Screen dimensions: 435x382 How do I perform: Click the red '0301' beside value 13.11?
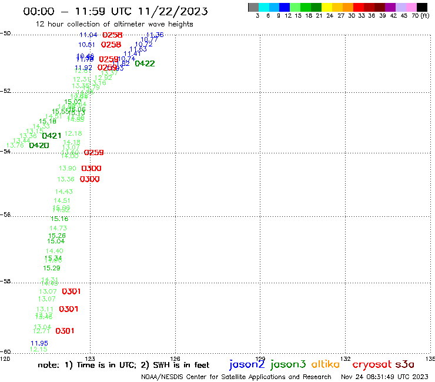click(69, 309)
